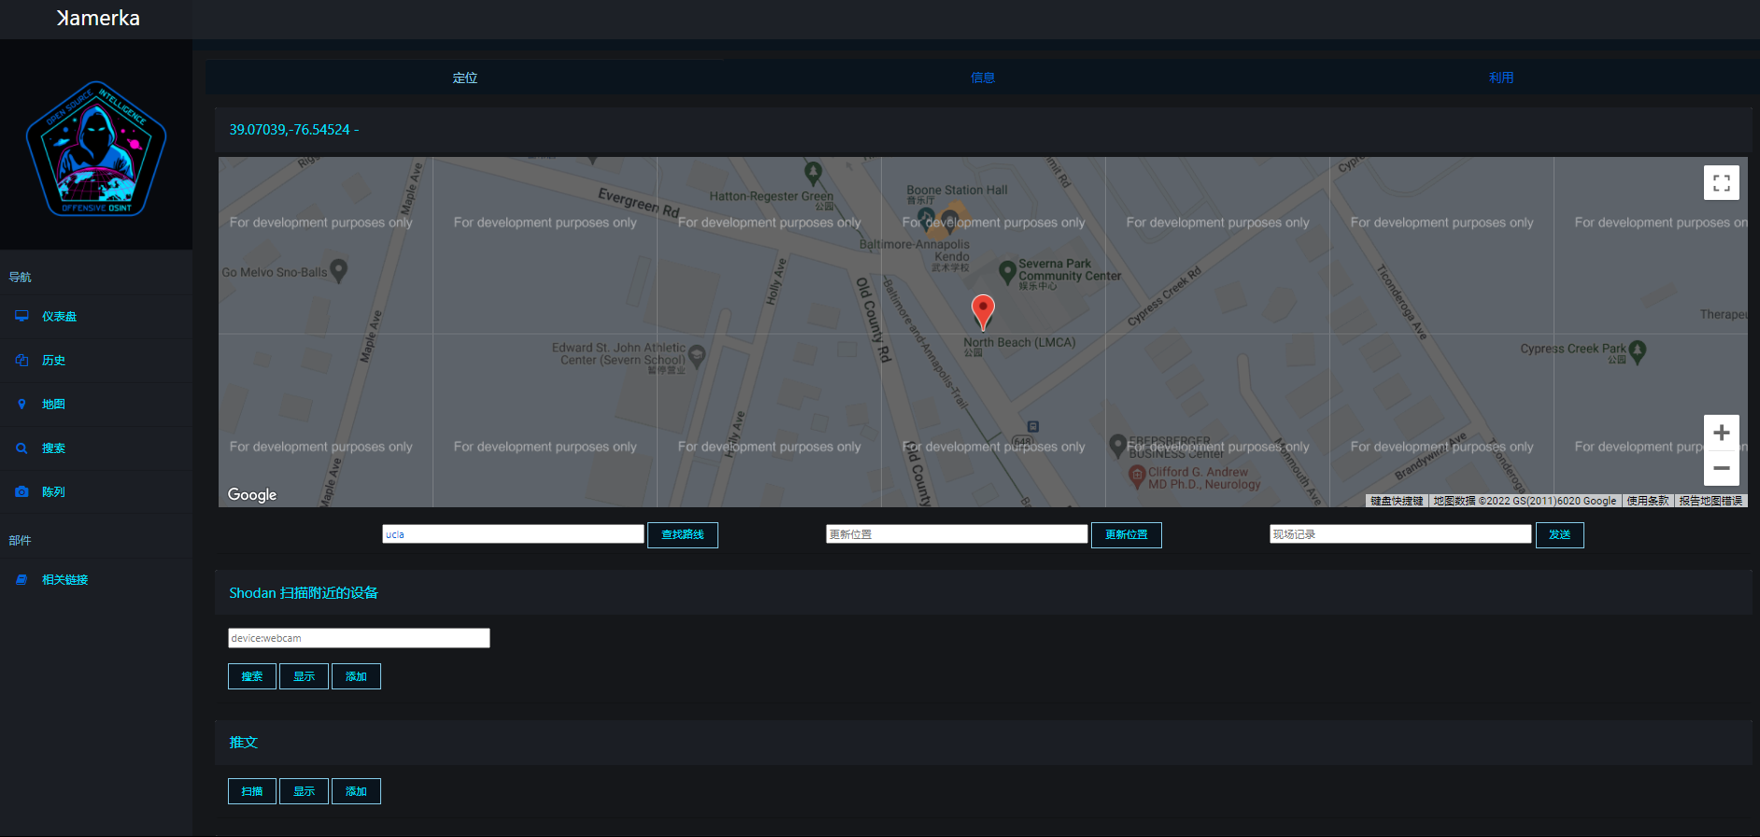
Task: Click the Cypress Creek Park pin
Action: click(1638, 353)
